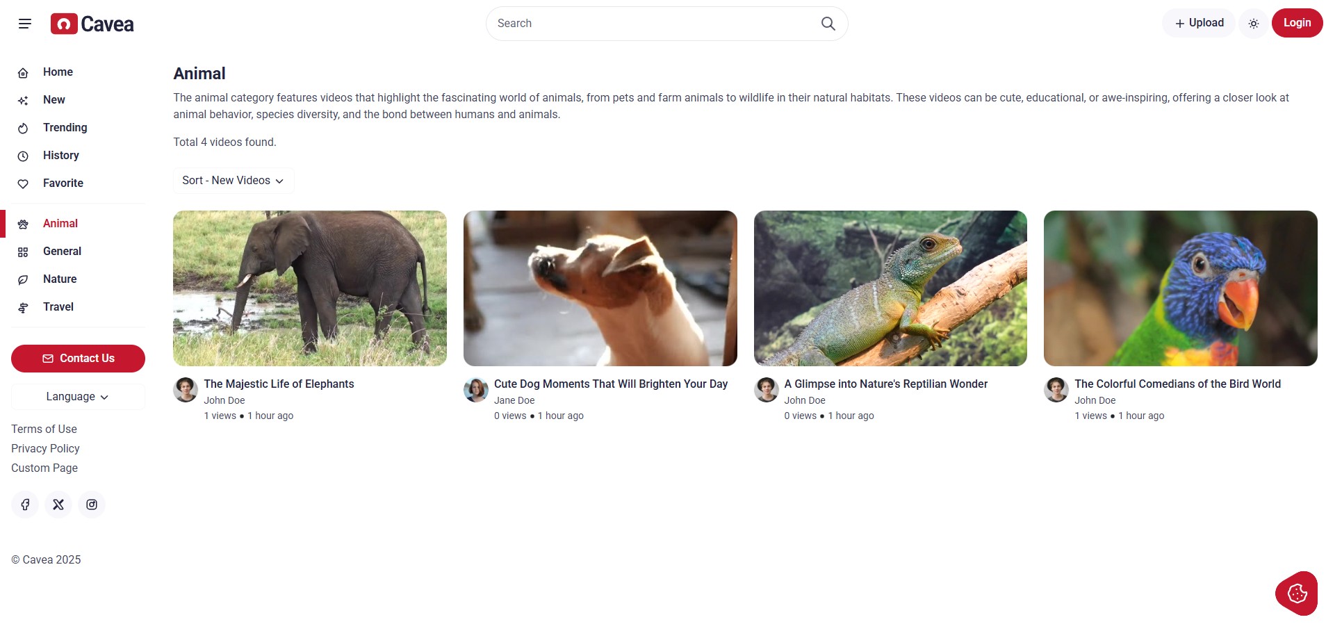Open the X (Twitter) social icon
The height and width of the screenshot is (631, 1326).
click(x=58, y=505)
